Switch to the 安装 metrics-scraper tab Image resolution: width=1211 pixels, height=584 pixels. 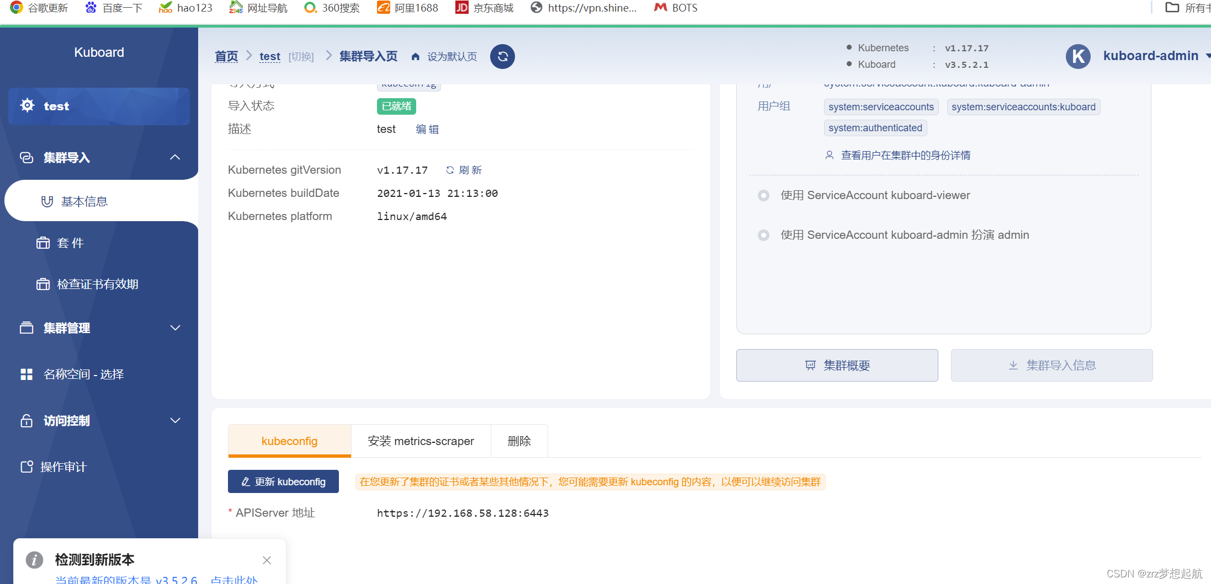click(421, 441)
